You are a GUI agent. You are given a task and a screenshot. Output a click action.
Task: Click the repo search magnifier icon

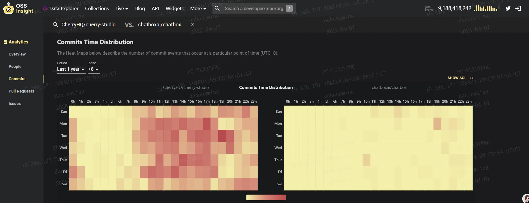(x=56, y=25)
